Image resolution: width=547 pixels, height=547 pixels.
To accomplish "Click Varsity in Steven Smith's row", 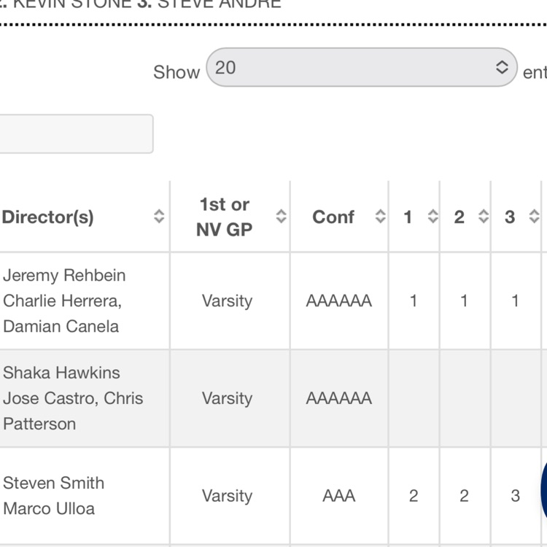I will tap(227, 496).
